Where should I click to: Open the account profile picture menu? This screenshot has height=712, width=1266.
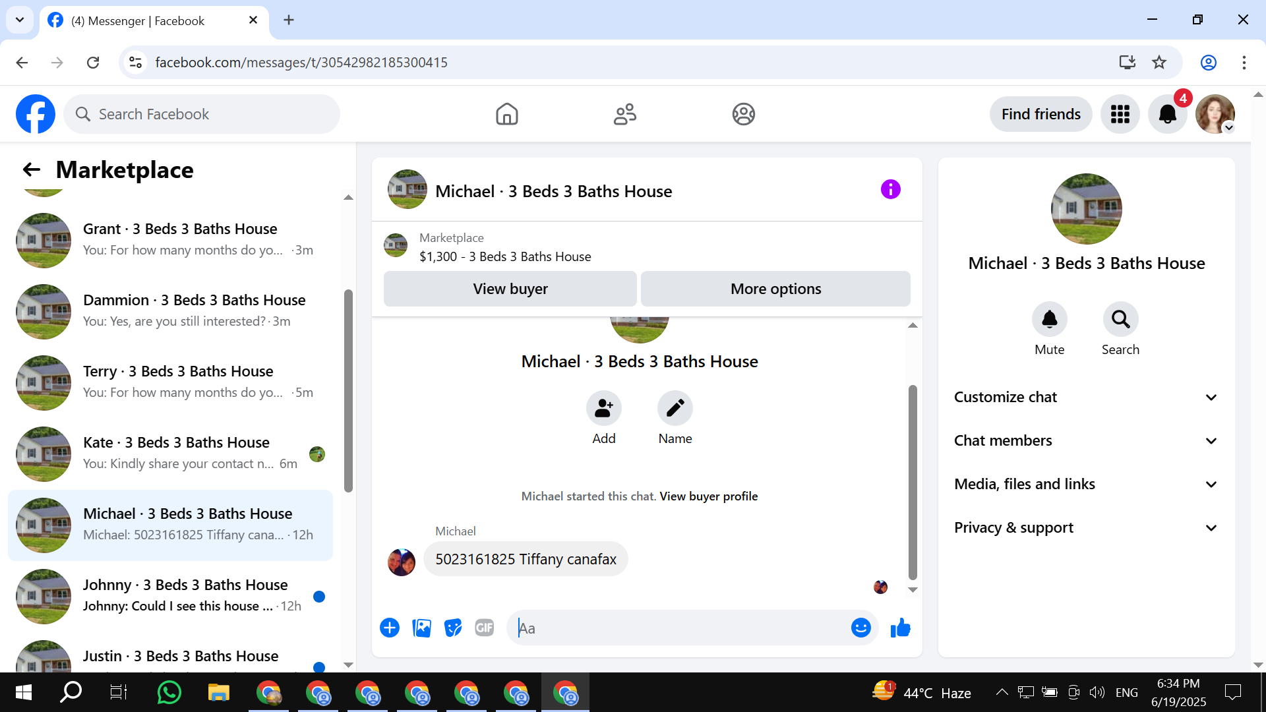(1215, 114)
